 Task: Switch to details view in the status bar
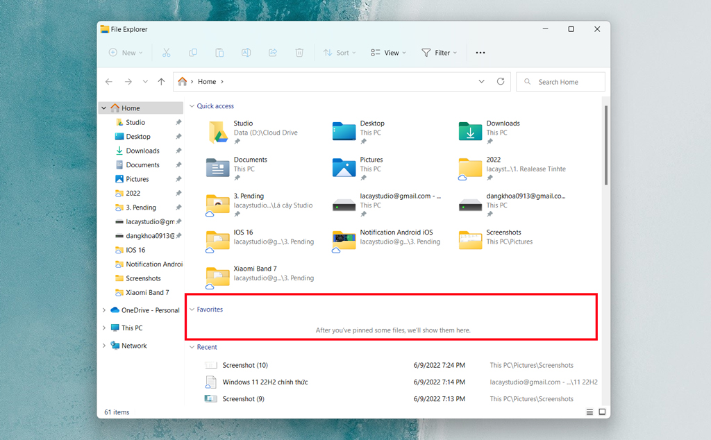click(x=589, y=412)
